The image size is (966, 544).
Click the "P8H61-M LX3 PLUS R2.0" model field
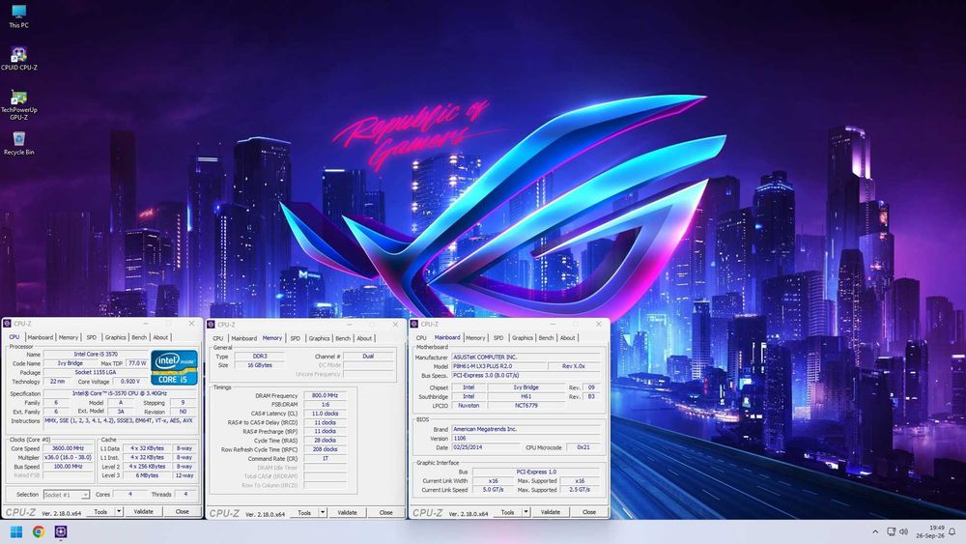coord(498,366)
